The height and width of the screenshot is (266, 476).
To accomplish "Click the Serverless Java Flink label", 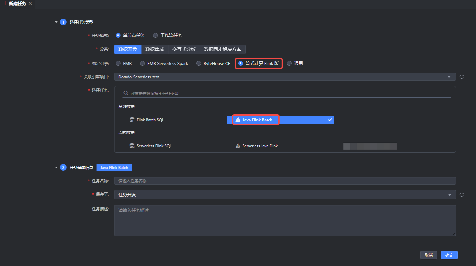I will (260, 146).
